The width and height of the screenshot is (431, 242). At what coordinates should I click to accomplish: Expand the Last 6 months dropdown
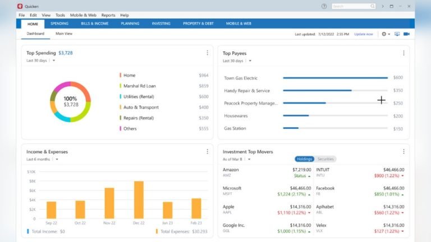[x=57, y=159]
